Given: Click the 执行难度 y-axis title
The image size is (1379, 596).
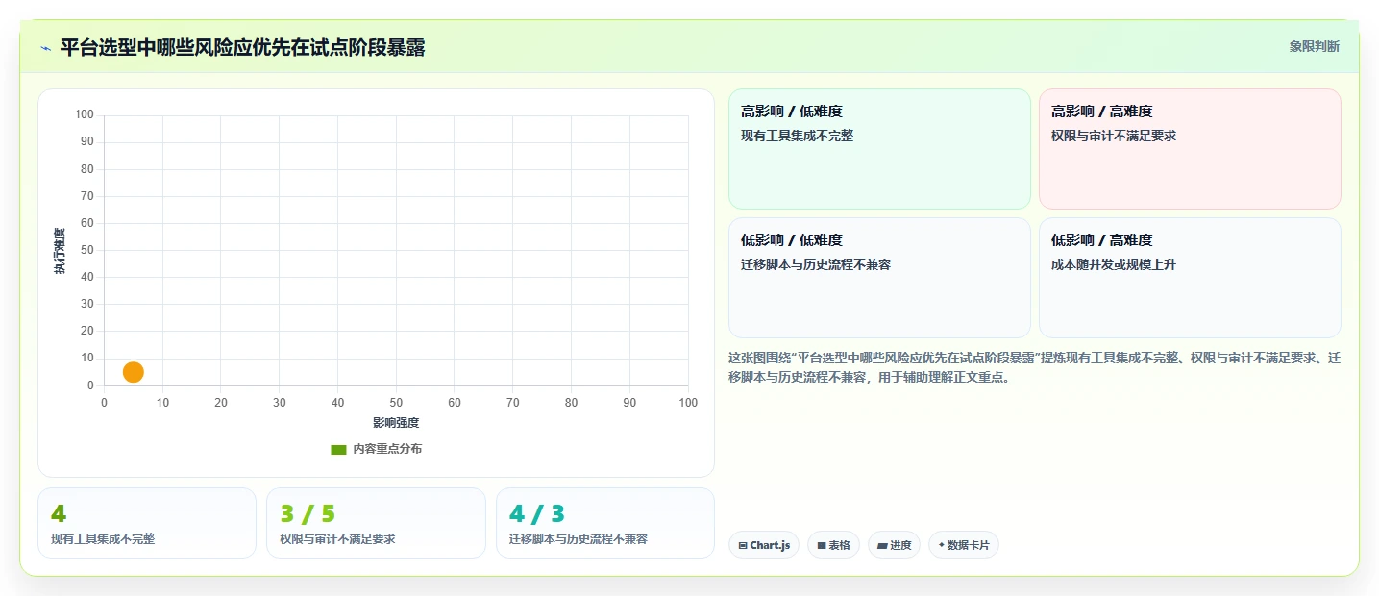Looking at the screenshot, I should coord(60,251).
